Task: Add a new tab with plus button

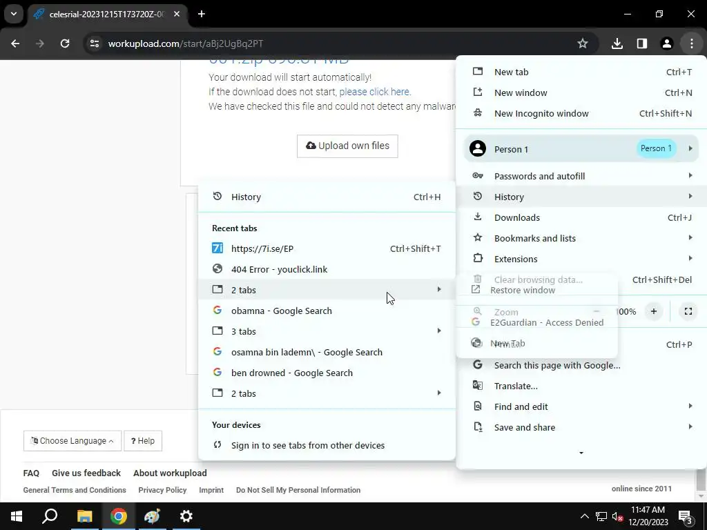Action: 202,14
